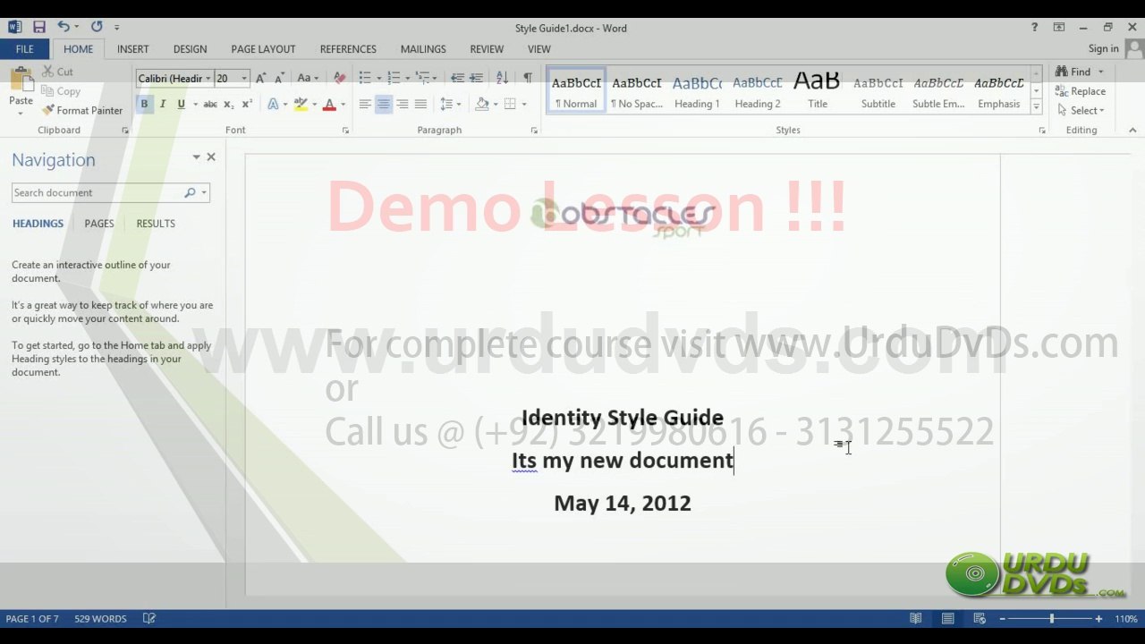Viewport: 1145px width, 644px height.
Task: Toggle Bold formatting
Action: pyautogui.click(x=144, y=105)
